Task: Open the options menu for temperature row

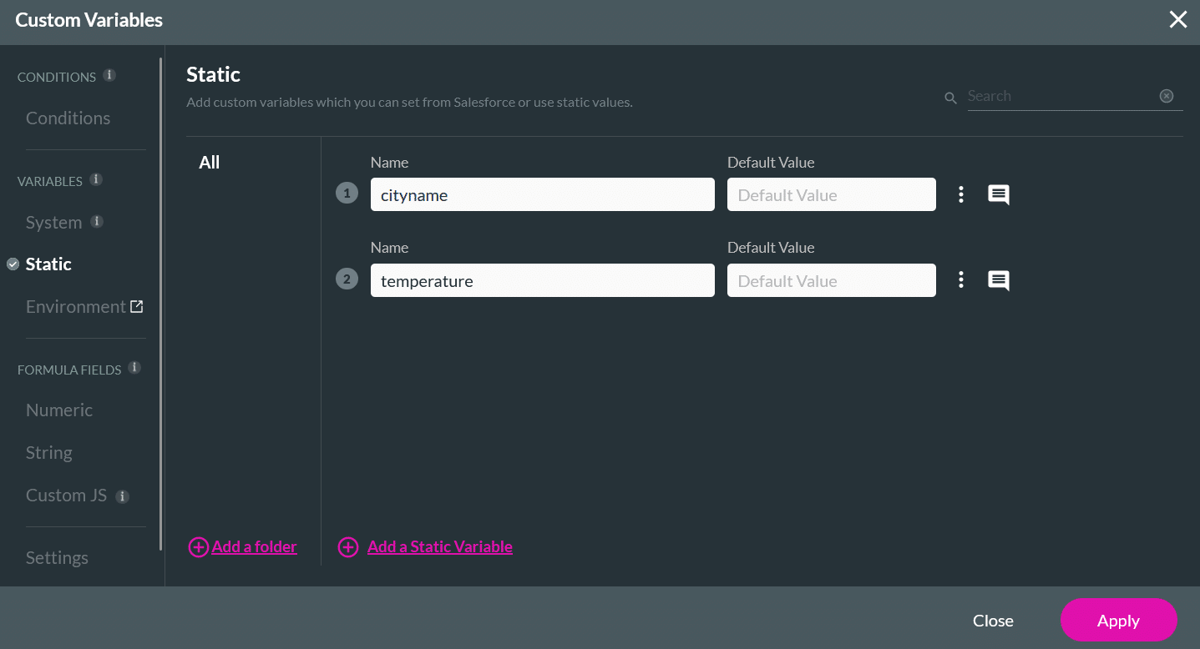Action: pyautogui.click(x=960, y=279)
